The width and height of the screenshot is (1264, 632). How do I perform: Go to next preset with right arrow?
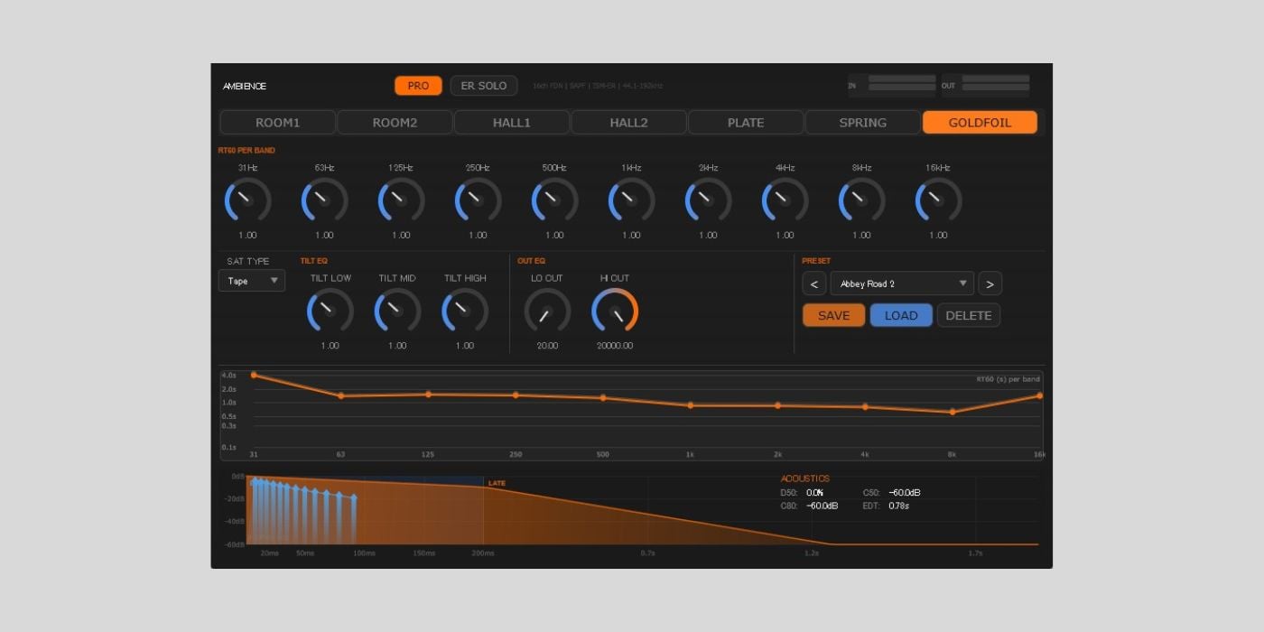point(990,283)
